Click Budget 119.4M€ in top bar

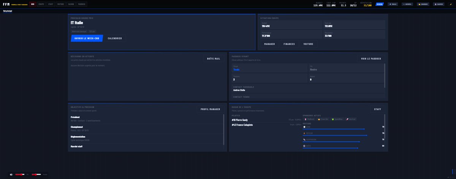(x=318, y=4)
